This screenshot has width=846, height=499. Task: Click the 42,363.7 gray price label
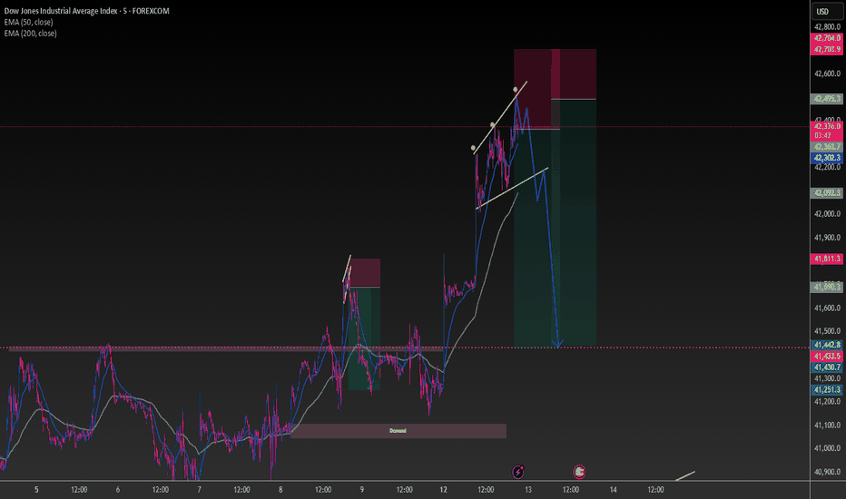click(827, 147)
